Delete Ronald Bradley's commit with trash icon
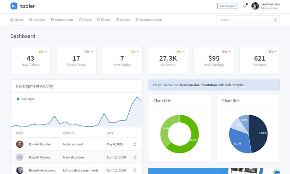This screenshot has width=290, height=174. point(135,144)
